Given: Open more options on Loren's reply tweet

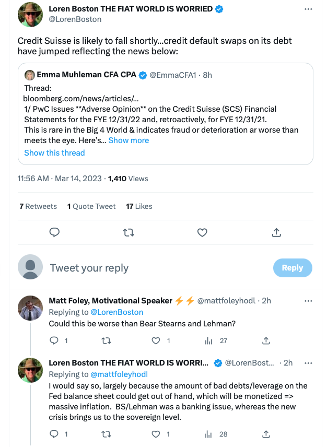Looking at the screenshot, I should coord(308,363).
